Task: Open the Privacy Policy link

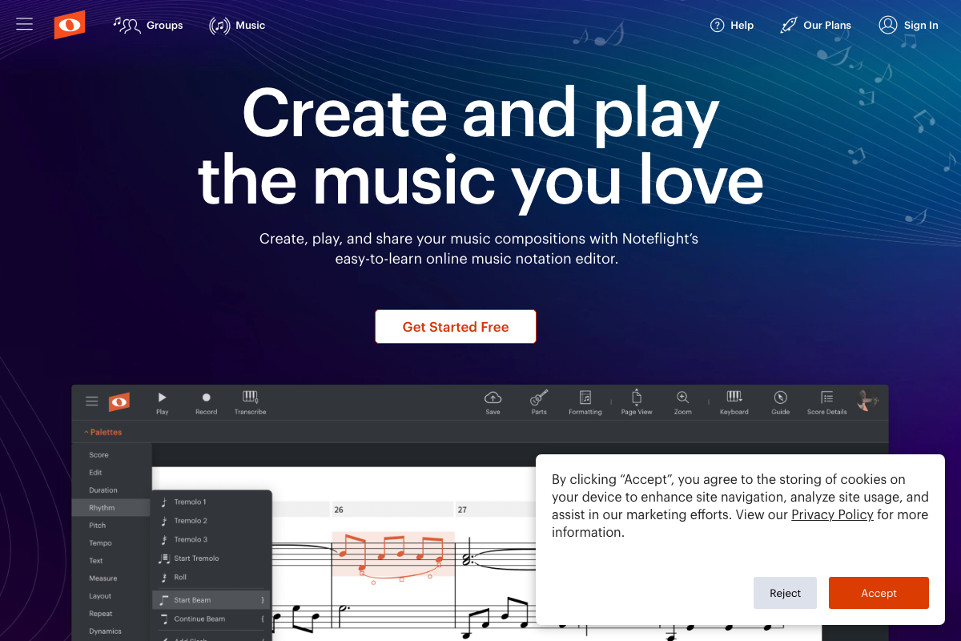Action: point(832,514)
